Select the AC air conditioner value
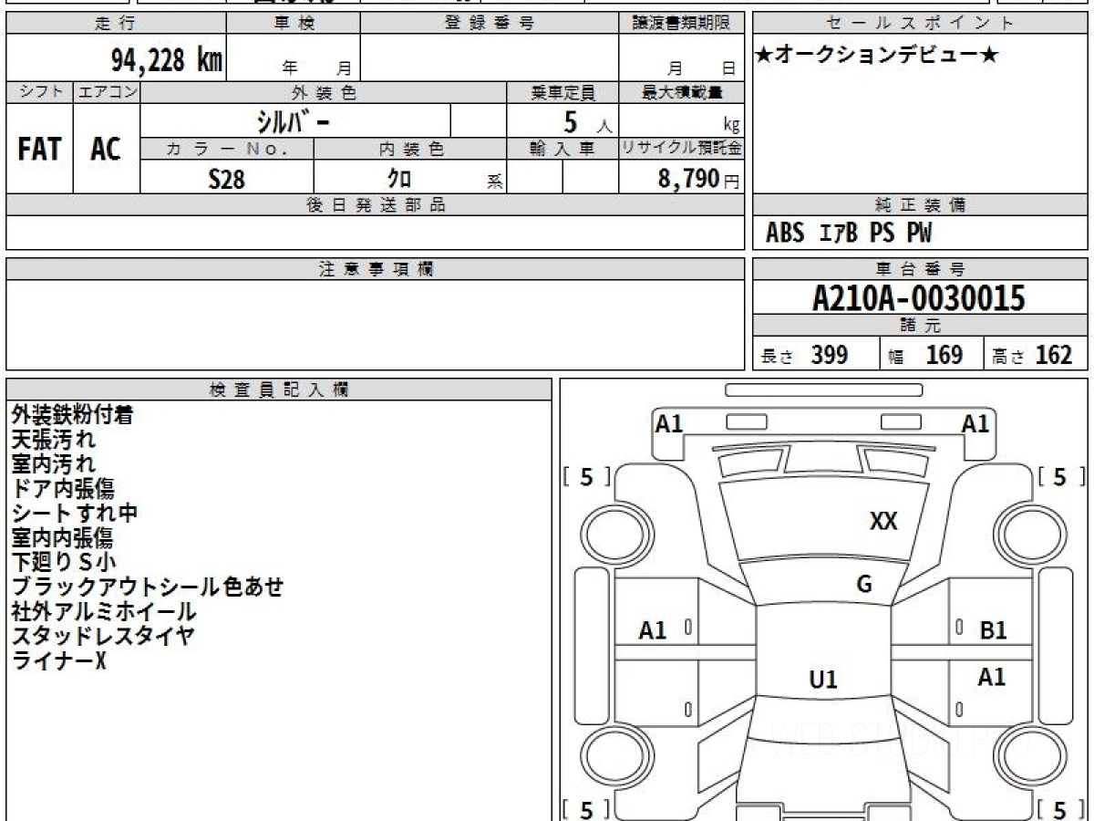Image resolution: width=1094 pixels, height=821 pixels. (106, 150)
